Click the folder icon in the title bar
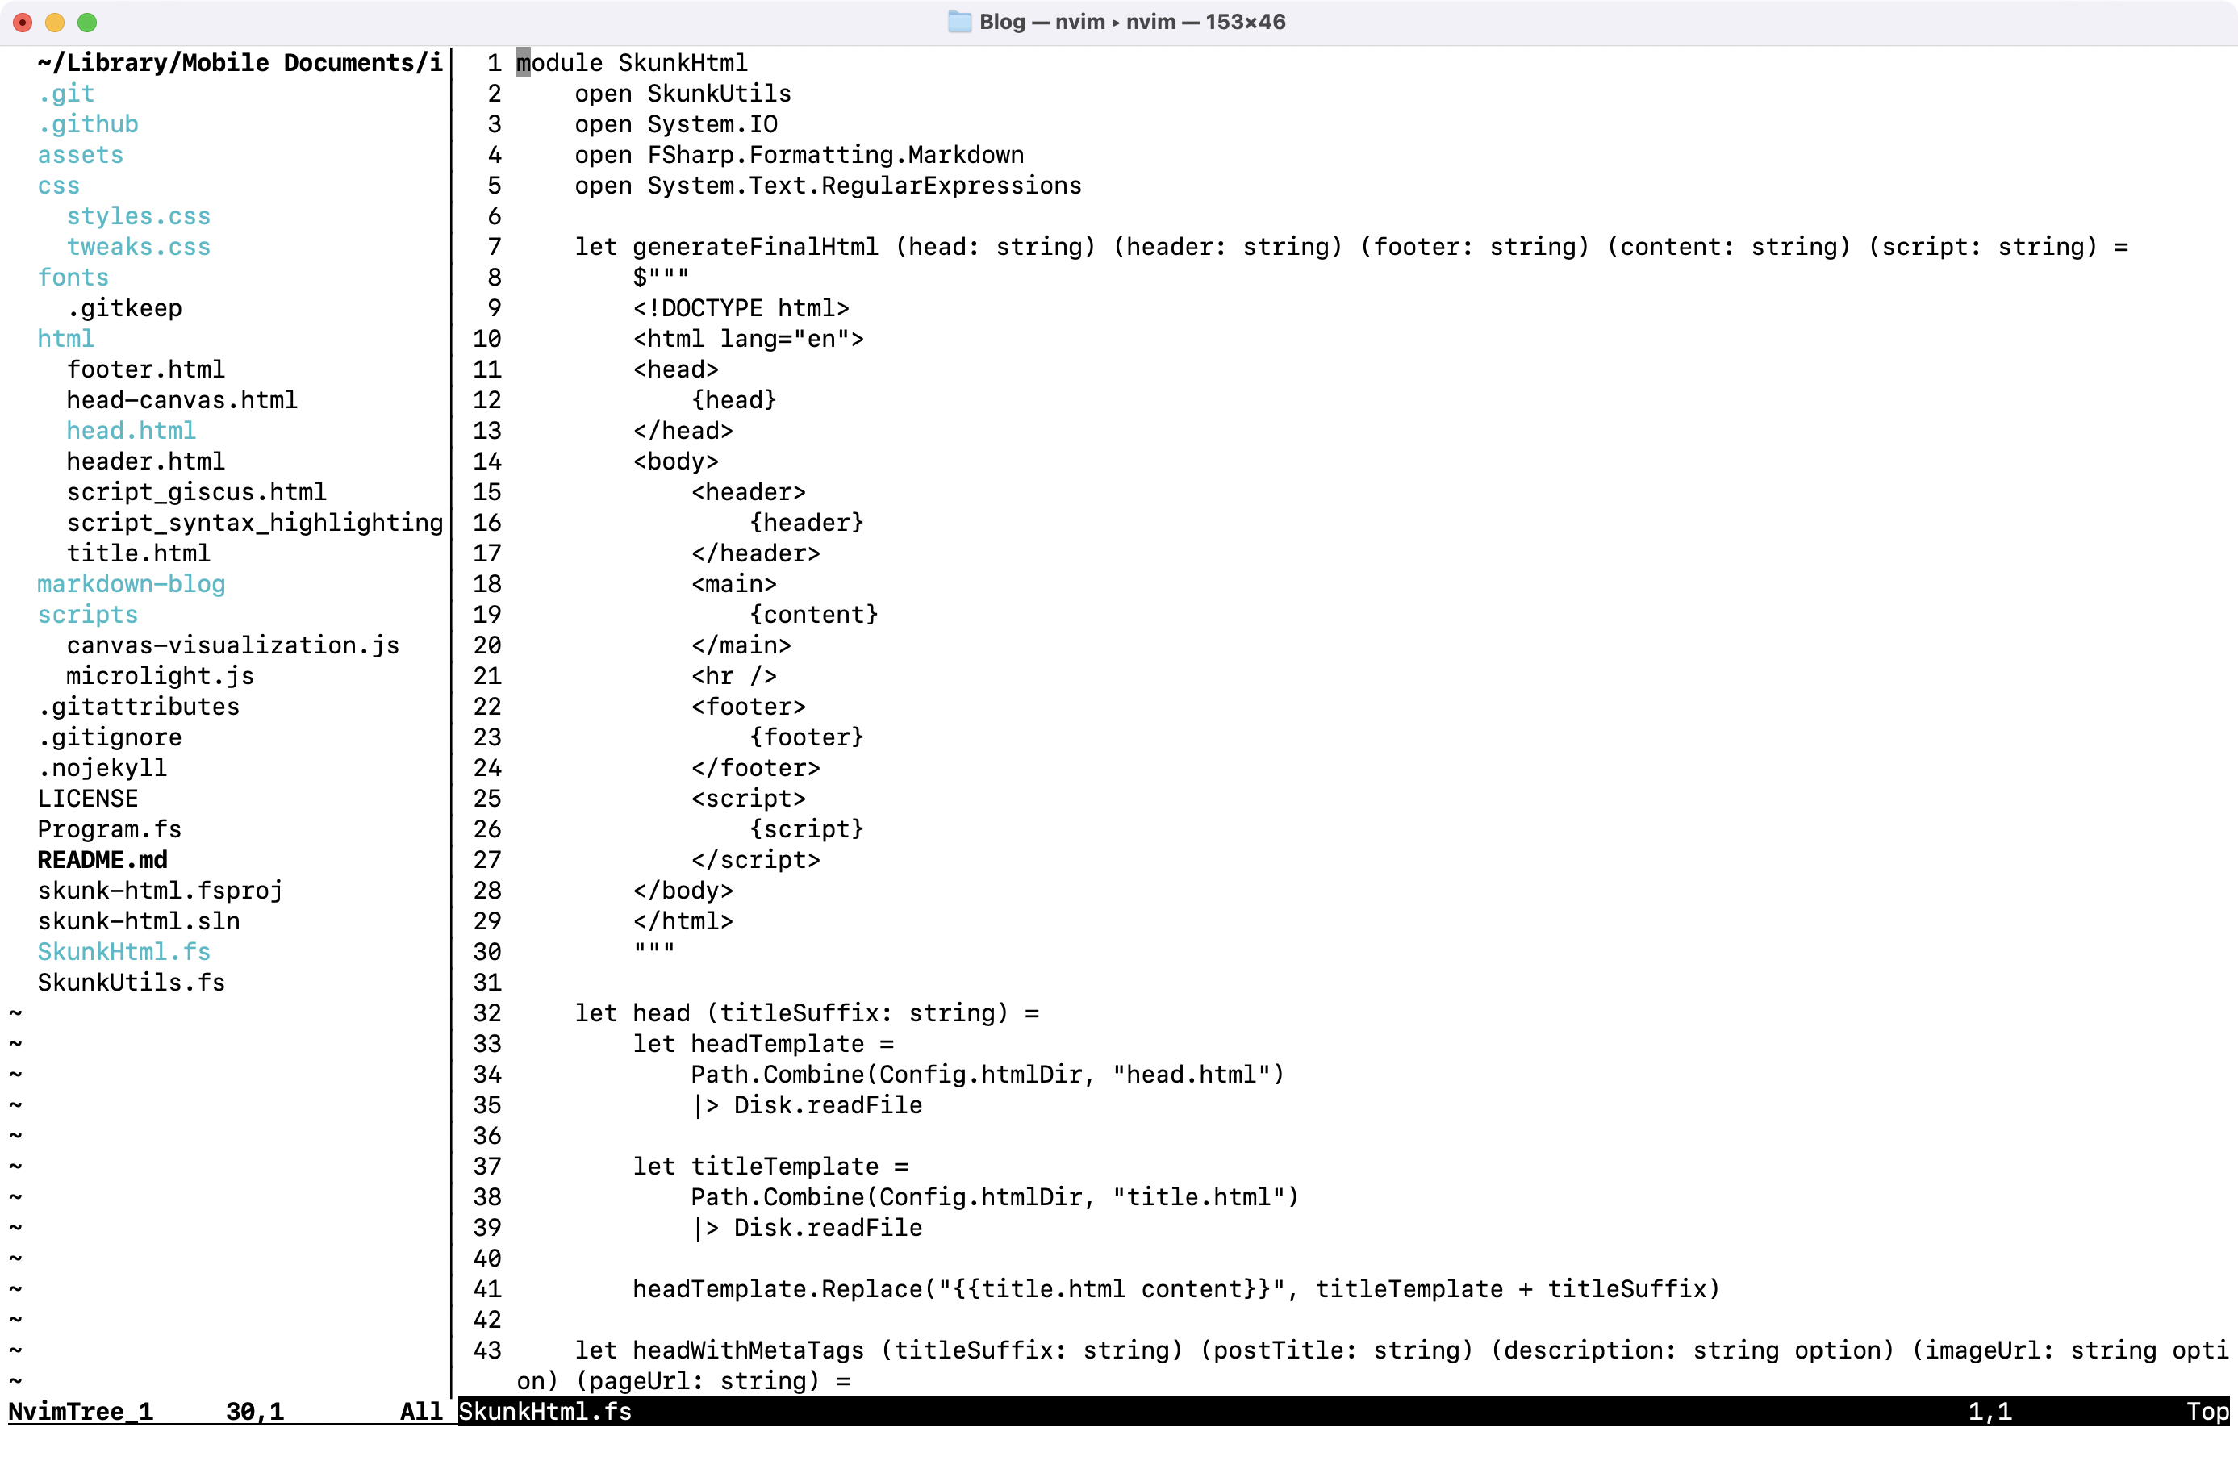The width and height of the screenshot is (2238, 1465). [x=958, y=22]
